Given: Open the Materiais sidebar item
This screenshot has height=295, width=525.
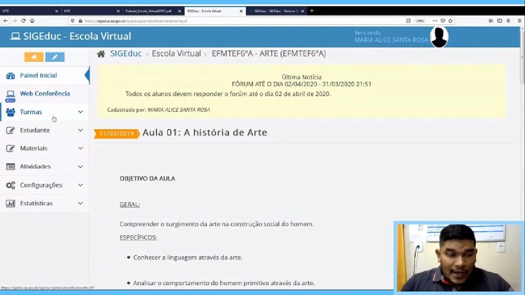Looking at the screenshot, I should [x=44, y=149].
